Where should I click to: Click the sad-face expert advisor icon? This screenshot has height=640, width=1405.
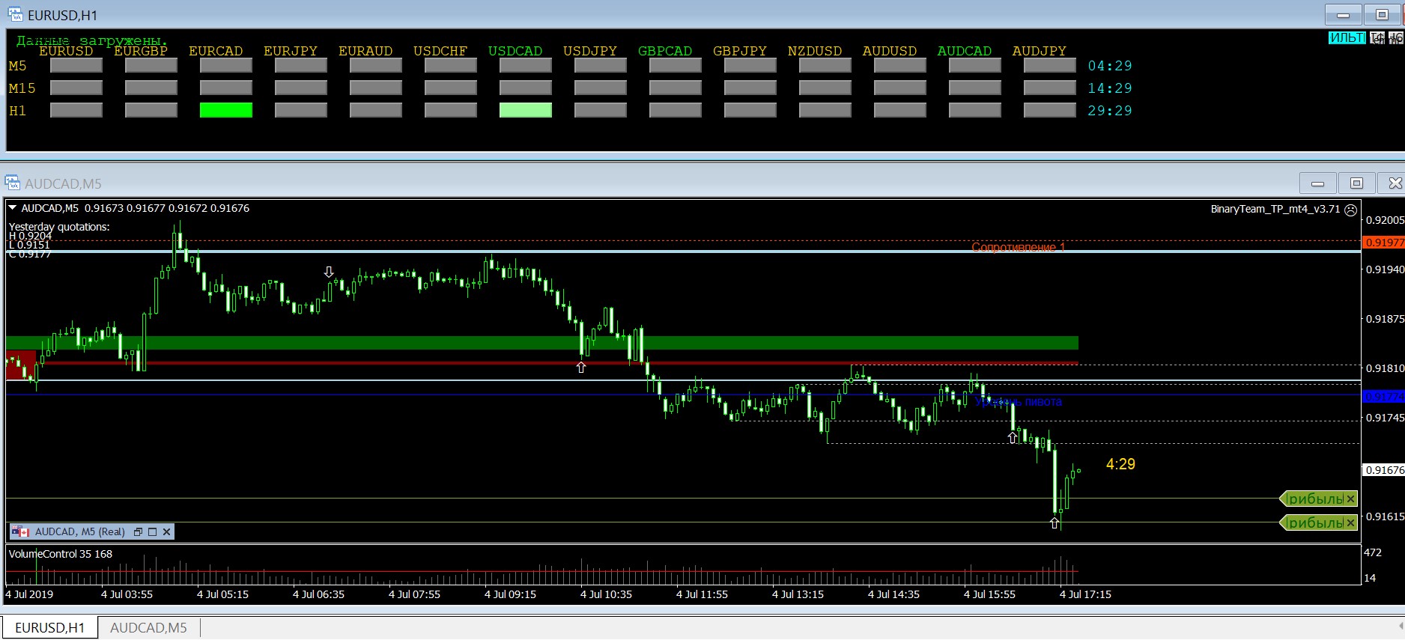tap(1350, 210)
